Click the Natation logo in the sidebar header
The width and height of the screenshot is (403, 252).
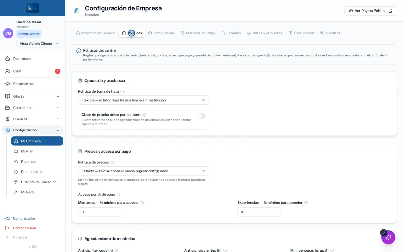pos(33,8)
